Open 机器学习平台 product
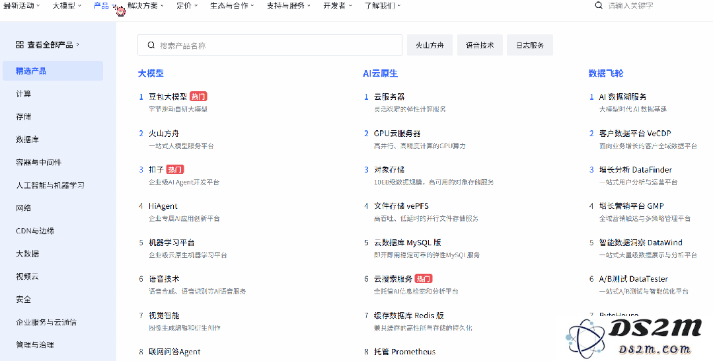The width and height of the screenshot is (713, 361). tap(172, 243)
